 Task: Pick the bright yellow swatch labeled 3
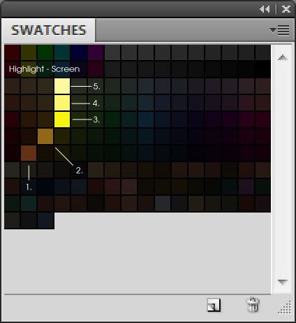pos(62,120)
